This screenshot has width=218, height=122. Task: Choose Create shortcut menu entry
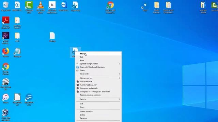[98, 111]
